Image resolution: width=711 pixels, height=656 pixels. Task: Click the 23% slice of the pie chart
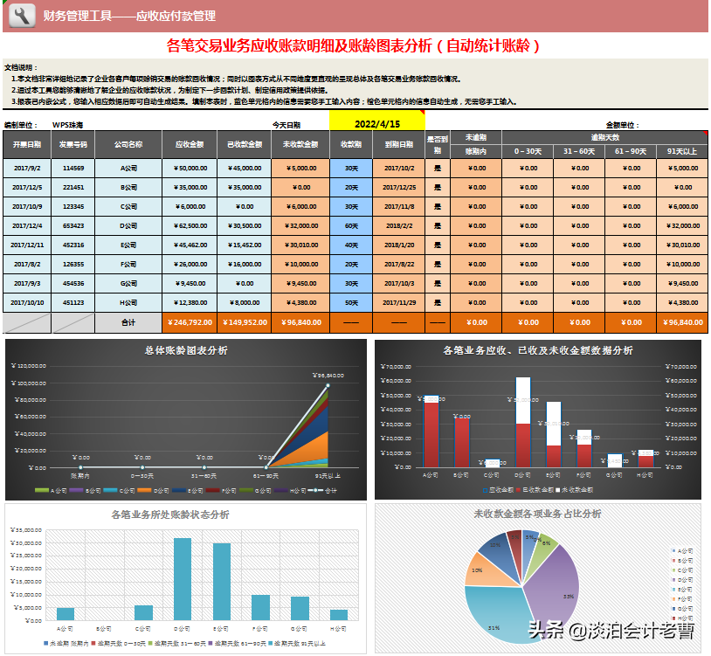[568, 595]
